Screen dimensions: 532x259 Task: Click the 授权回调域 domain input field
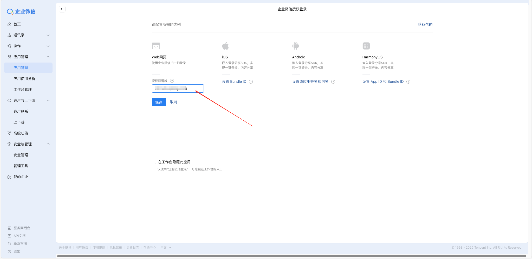click(x=178, y=88)
